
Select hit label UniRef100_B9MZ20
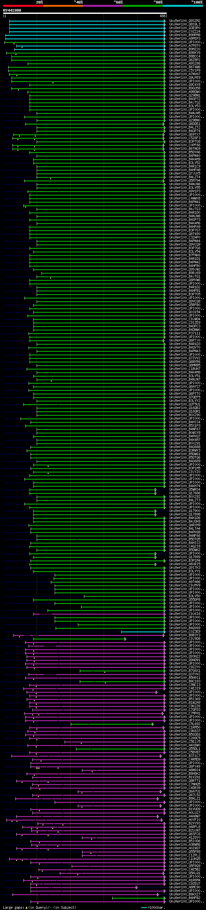pyautogui.click(x=184, y=49)
